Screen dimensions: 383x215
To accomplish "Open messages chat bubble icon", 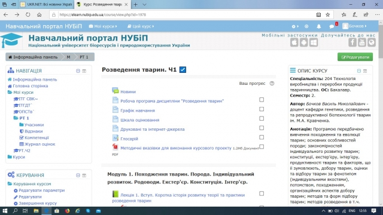I will point(332,26).
